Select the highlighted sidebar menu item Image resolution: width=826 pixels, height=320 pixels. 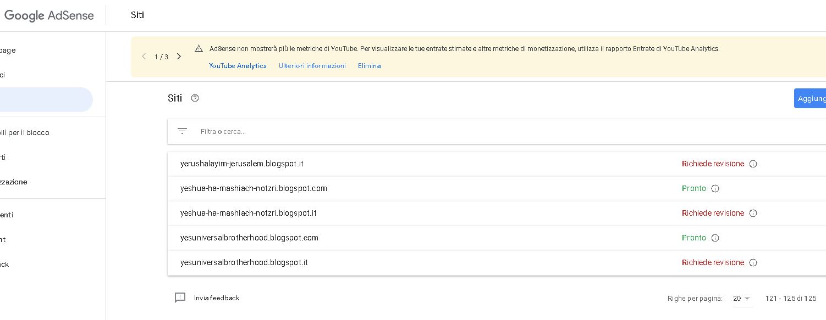pyautogui.click(x=44, y=99)
